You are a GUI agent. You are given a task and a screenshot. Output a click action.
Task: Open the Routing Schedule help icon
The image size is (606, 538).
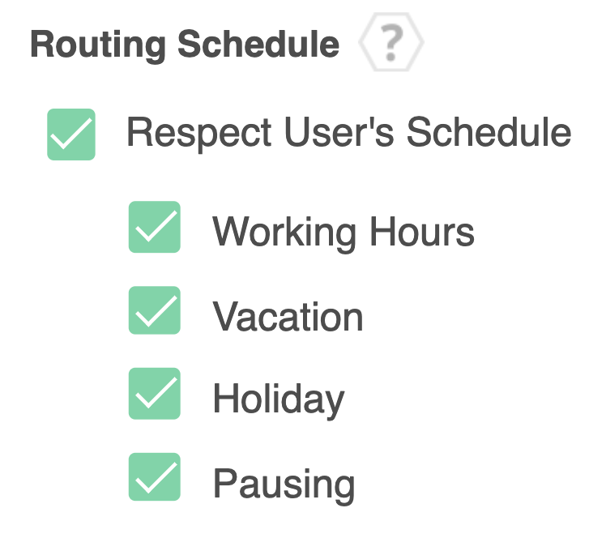click(x=391, y=46)
